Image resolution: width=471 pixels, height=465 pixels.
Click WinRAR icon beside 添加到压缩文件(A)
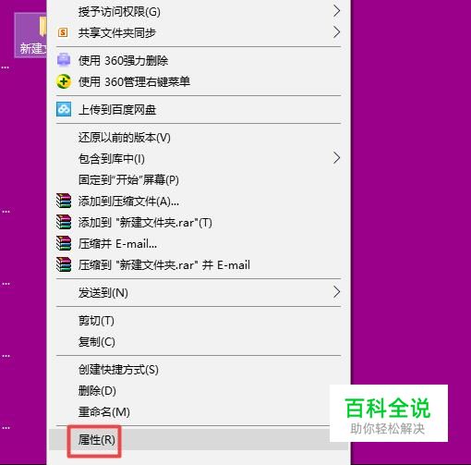tap(64, 201)
